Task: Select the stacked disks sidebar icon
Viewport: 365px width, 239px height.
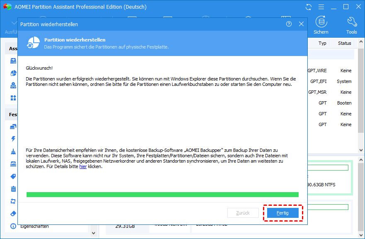Action: 13,127
